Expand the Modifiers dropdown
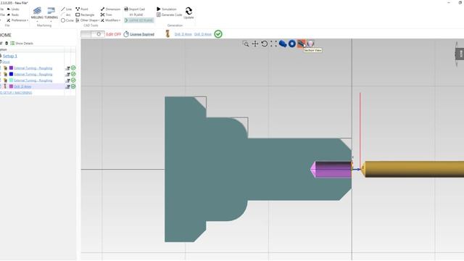Image resolution: width=464 pixels, height=261 pixels. pyautogui.click(x=110, y=20)
